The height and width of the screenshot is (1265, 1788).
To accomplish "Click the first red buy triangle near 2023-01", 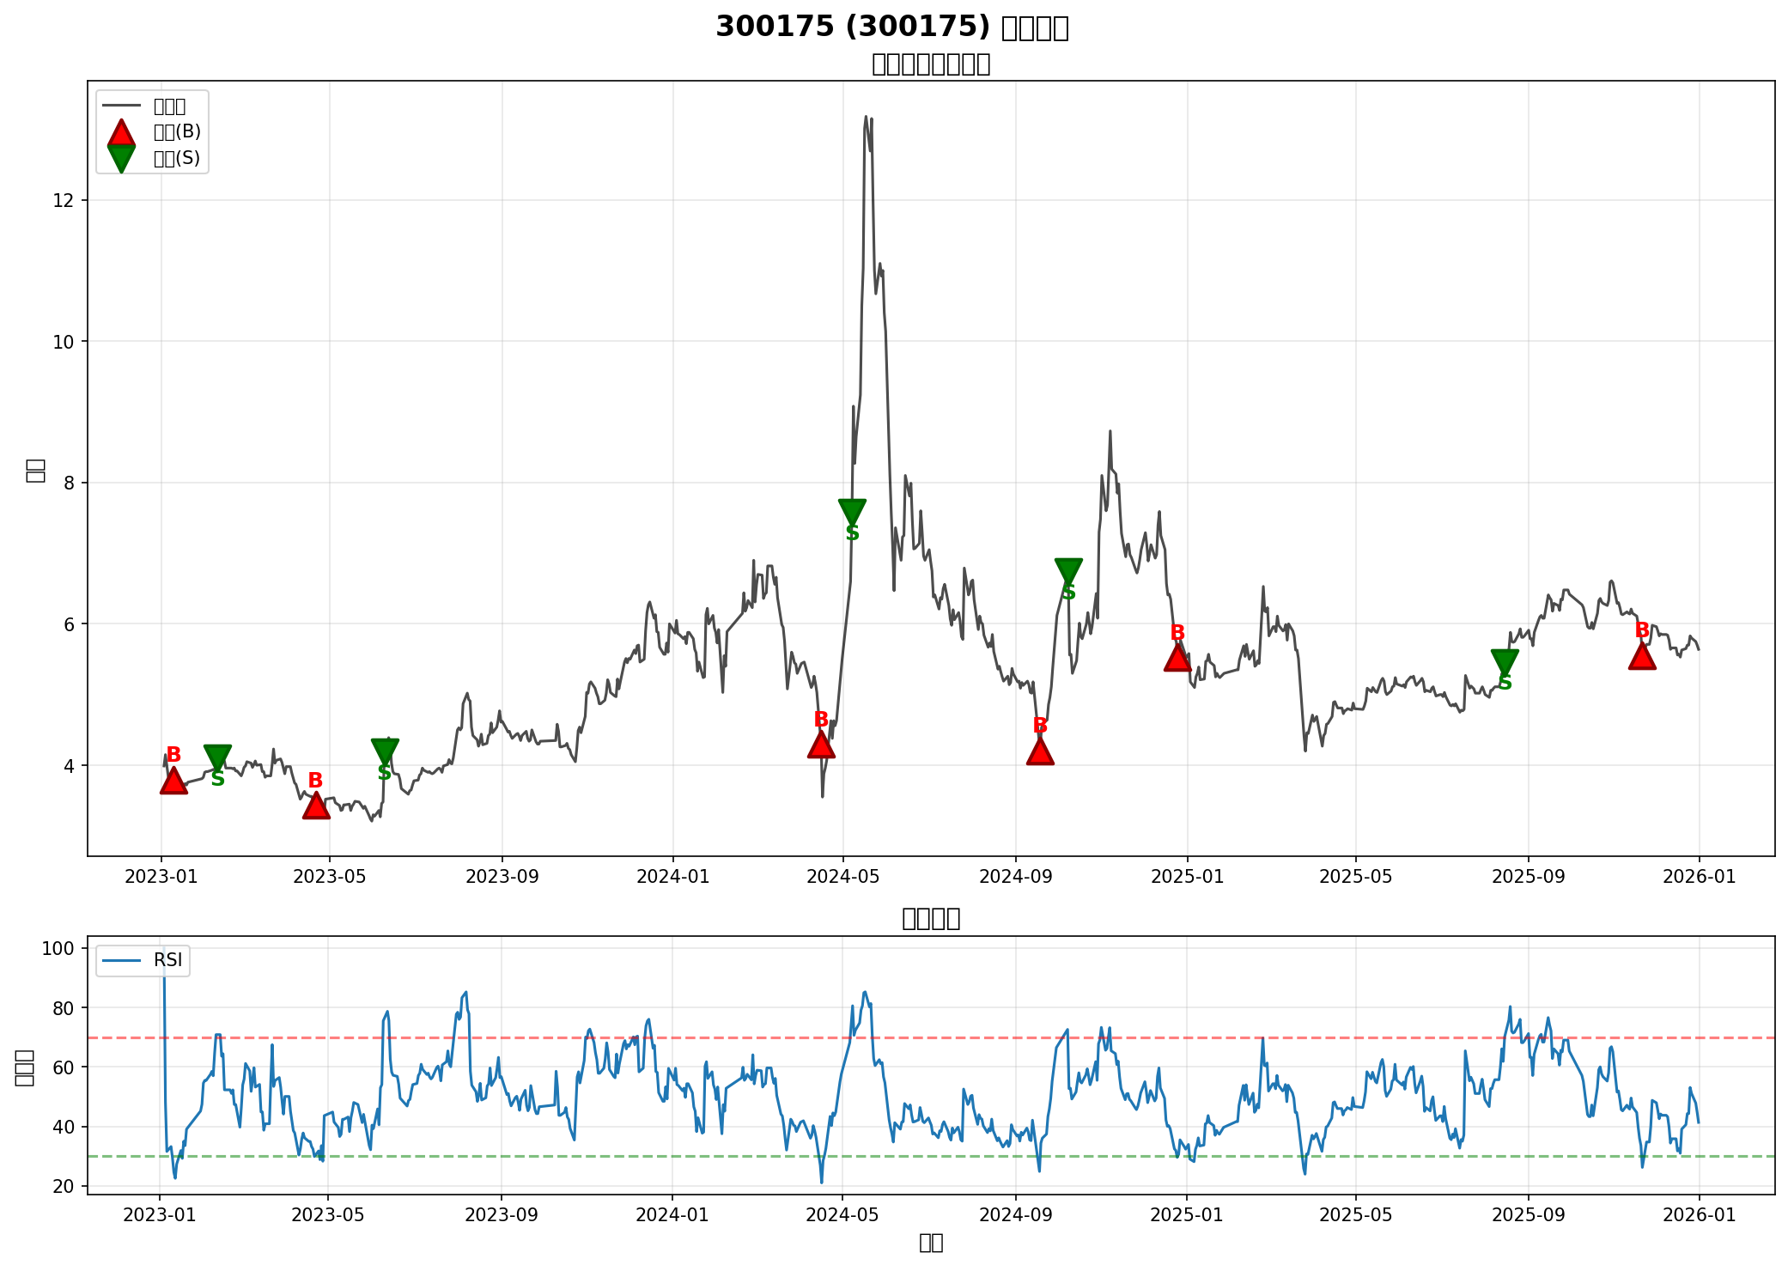I will 173,782.
